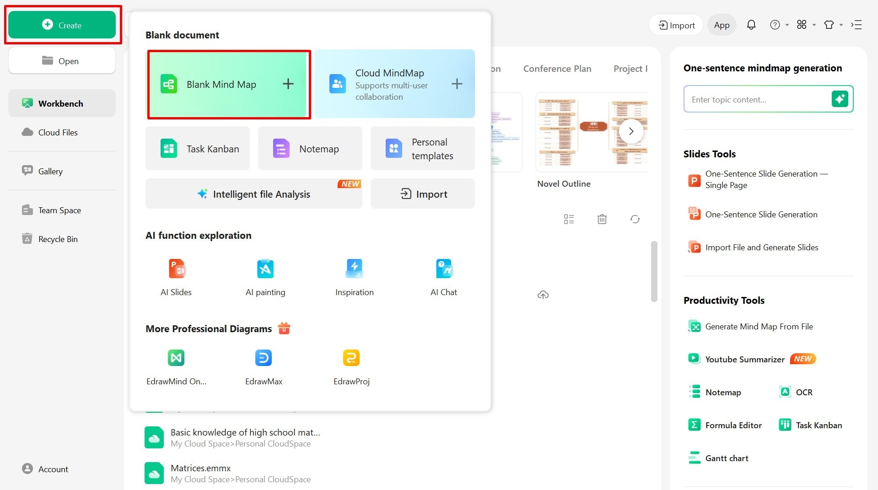Switch file list to list view

569,219
